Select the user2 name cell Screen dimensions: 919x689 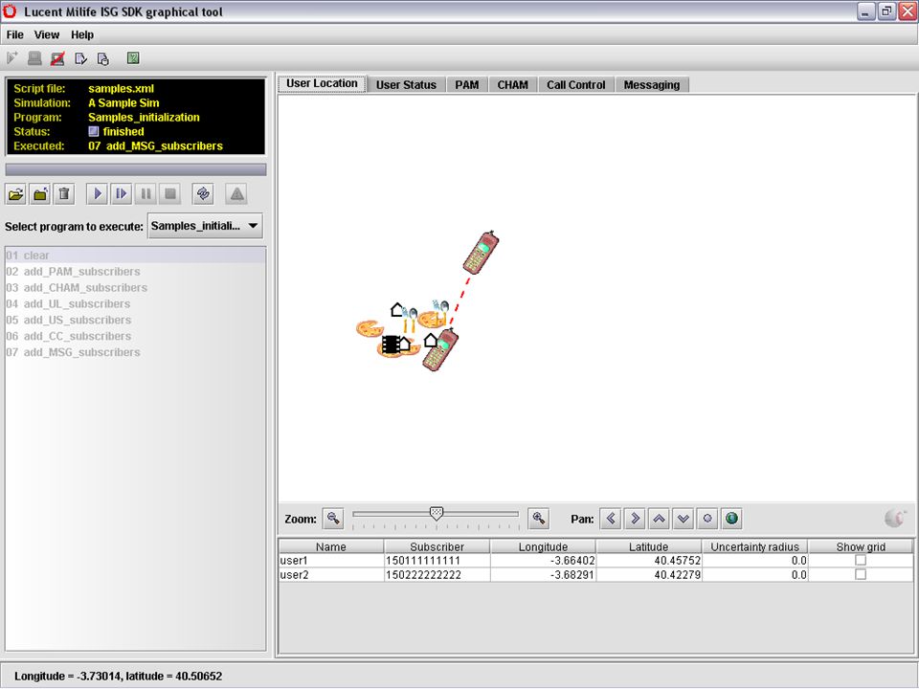click(331, 575)
